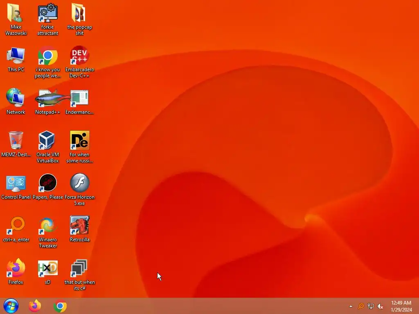The height and width of the screenshot is (314, 419).
Task: Select Oracle VM VirtualBox shortcut
Action: tap(47, 141)
